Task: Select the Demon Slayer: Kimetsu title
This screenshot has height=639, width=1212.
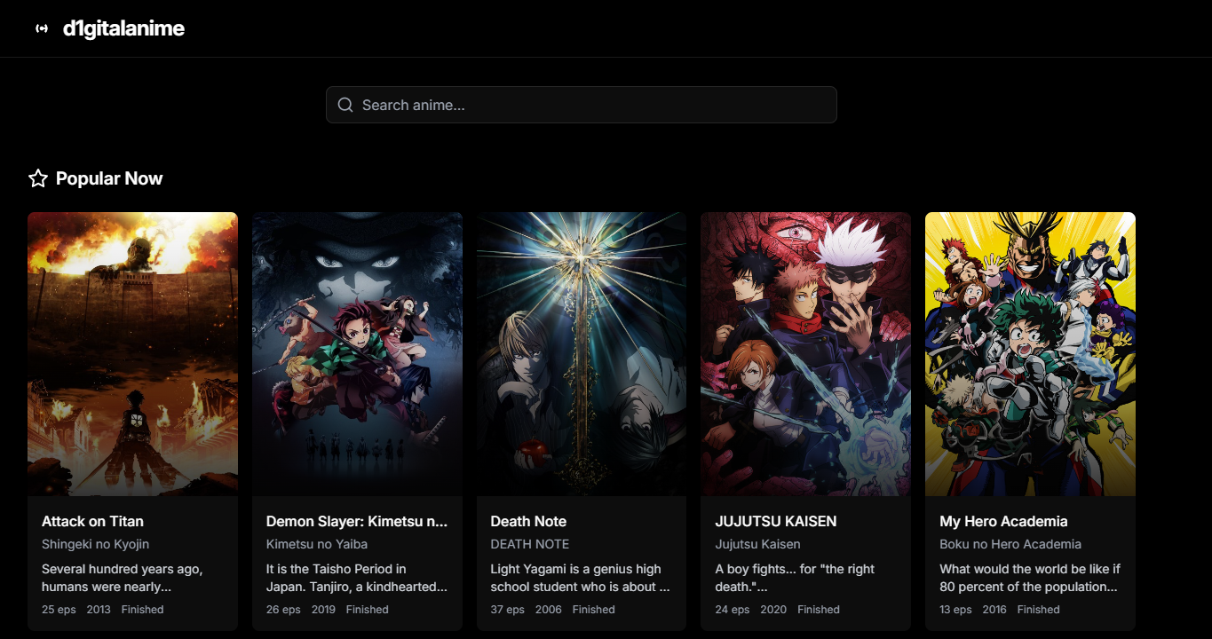Action: point(357,521)
